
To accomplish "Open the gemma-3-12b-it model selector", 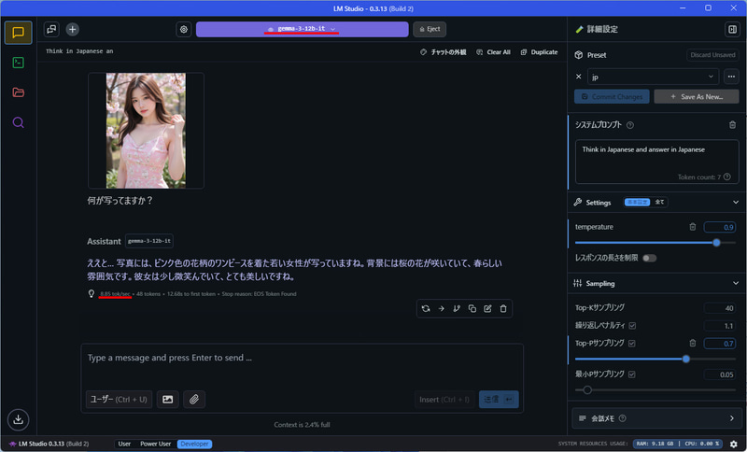I will pos(302,29).
